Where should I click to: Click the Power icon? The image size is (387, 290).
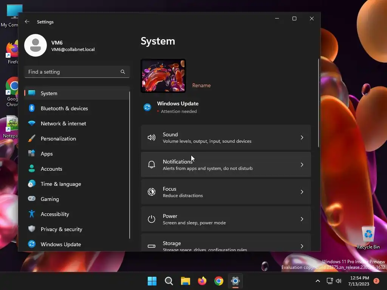tap(152, 219)
